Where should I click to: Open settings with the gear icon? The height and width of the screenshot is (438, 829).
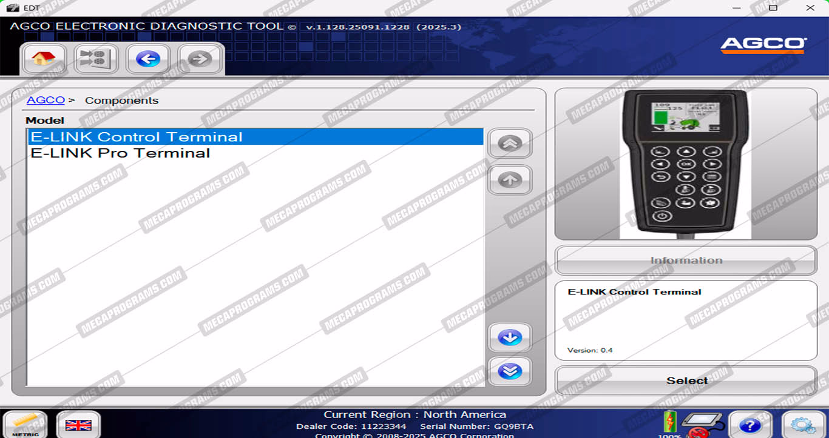point(803,425)
